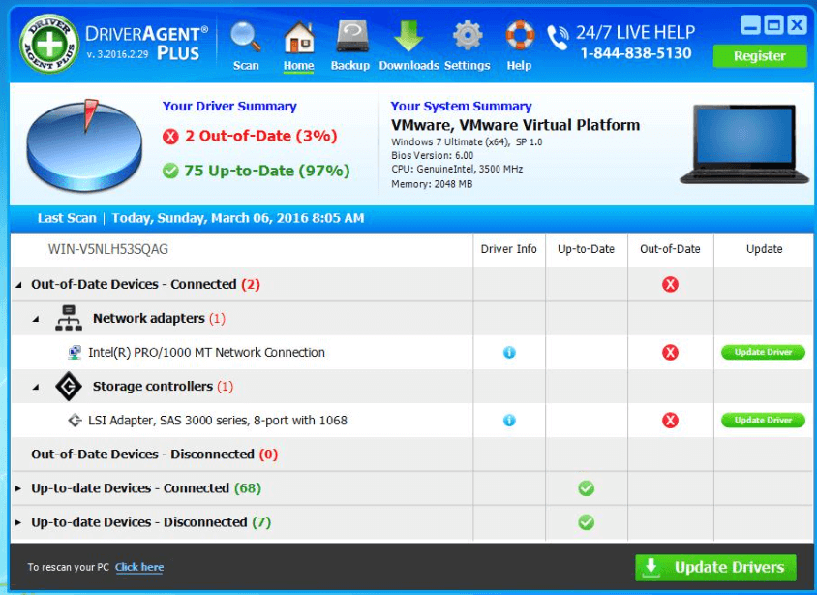Select the Backup label in toolbar
The height and width of the screenshot is (596, 817).
tap(350, 66)
